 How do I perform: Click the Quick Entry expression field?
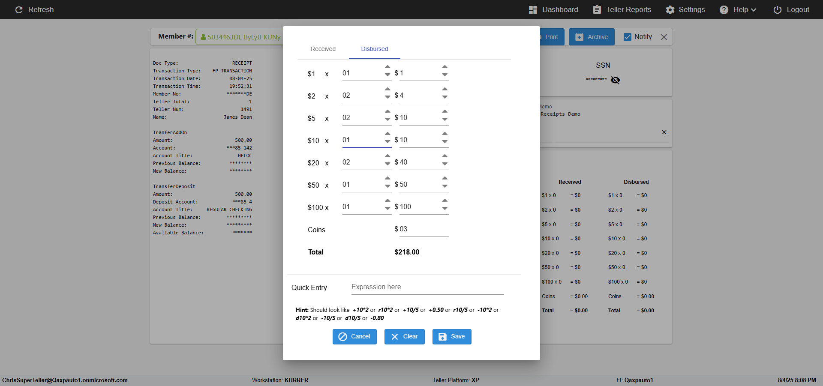pyautogui.click(x=427, y=287)
